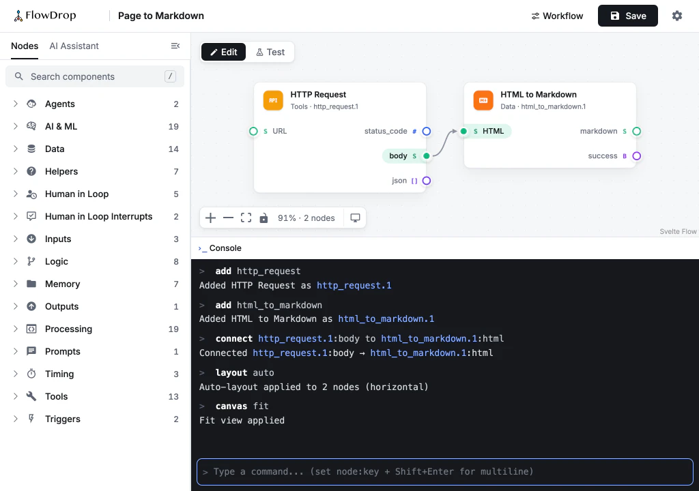
Task: Select the Test mode tab
Action: 270,52
